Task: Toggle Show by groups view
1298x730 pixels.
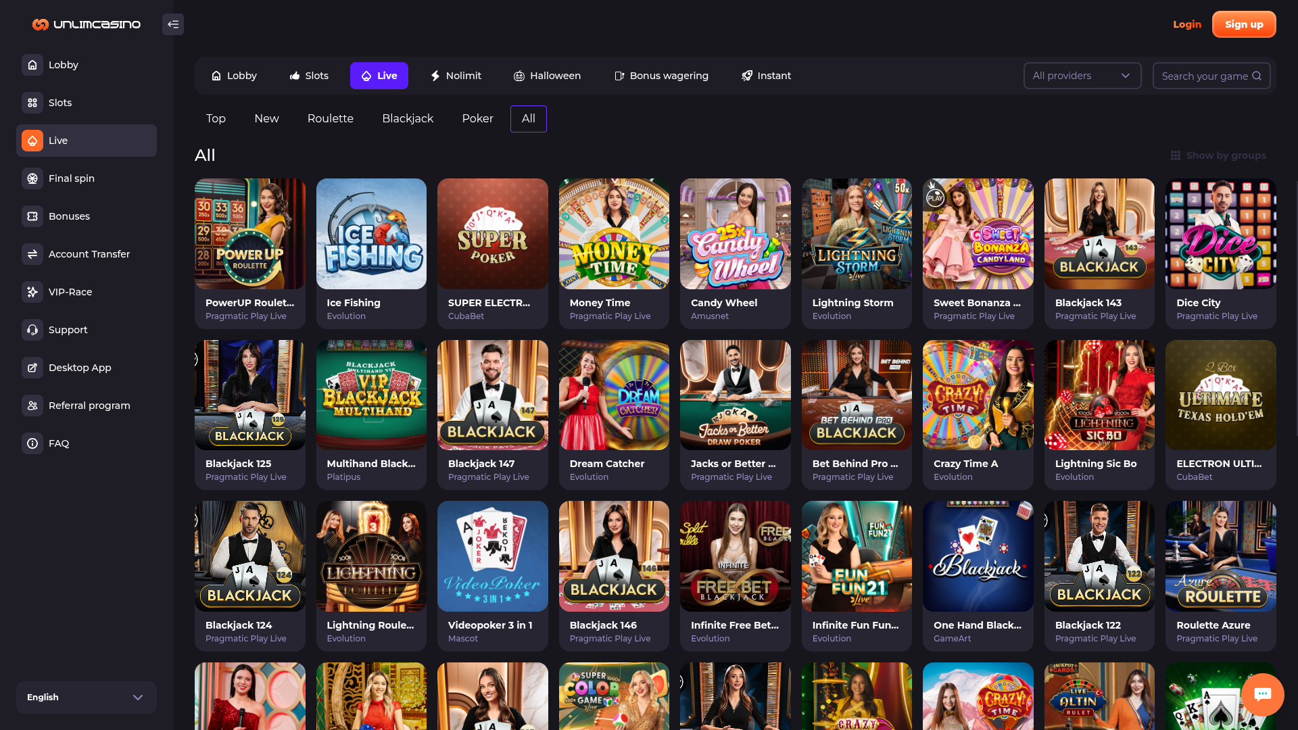Action: [1218, 155]
